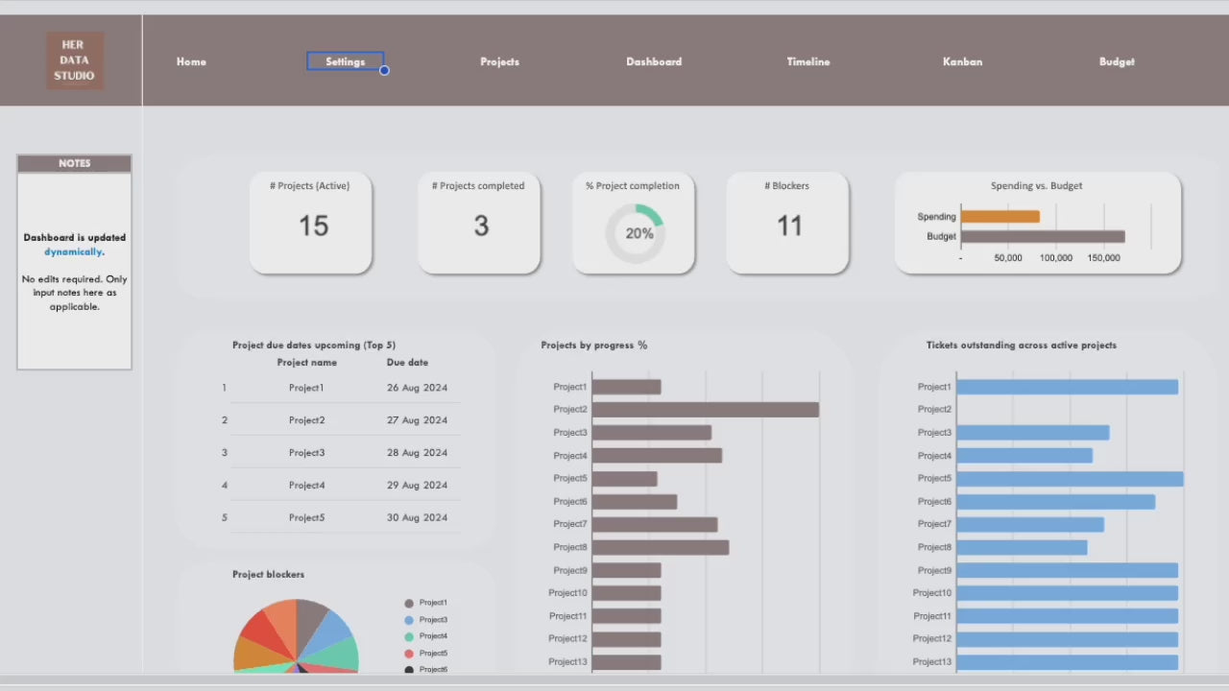Click the Project3 legend color dot
Image resolution: width=1229 pixels, height=691 pixels.
pos(409,620)
